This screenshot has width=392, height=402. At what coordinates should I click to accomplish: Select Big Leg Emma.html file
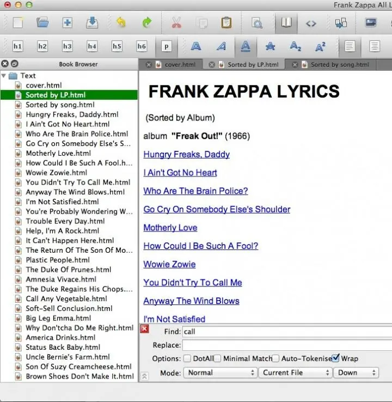tap(58, 318)
